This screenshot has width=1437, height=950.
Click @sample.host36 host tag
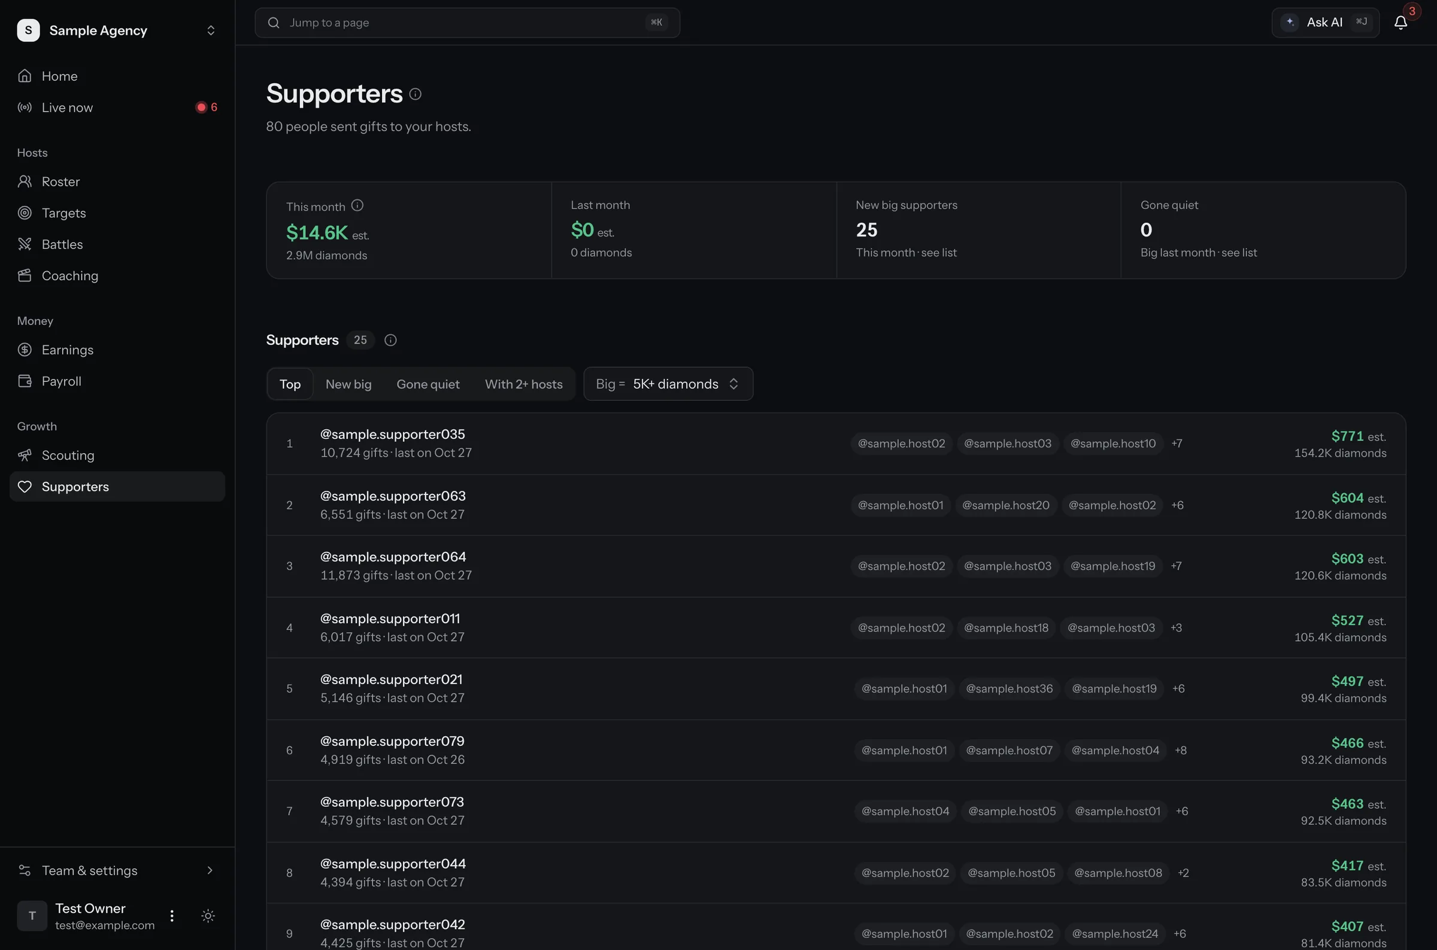(x=1009, y=688)
